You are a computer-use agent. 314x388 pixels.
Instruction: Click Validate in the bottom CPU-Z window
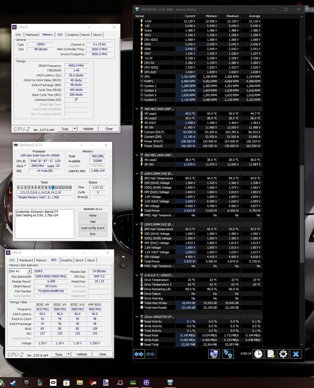82,354
